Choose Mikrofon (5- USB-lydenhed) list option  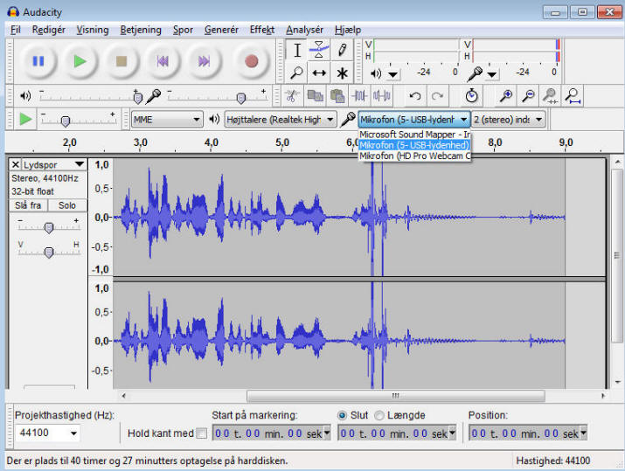(414, 145)
